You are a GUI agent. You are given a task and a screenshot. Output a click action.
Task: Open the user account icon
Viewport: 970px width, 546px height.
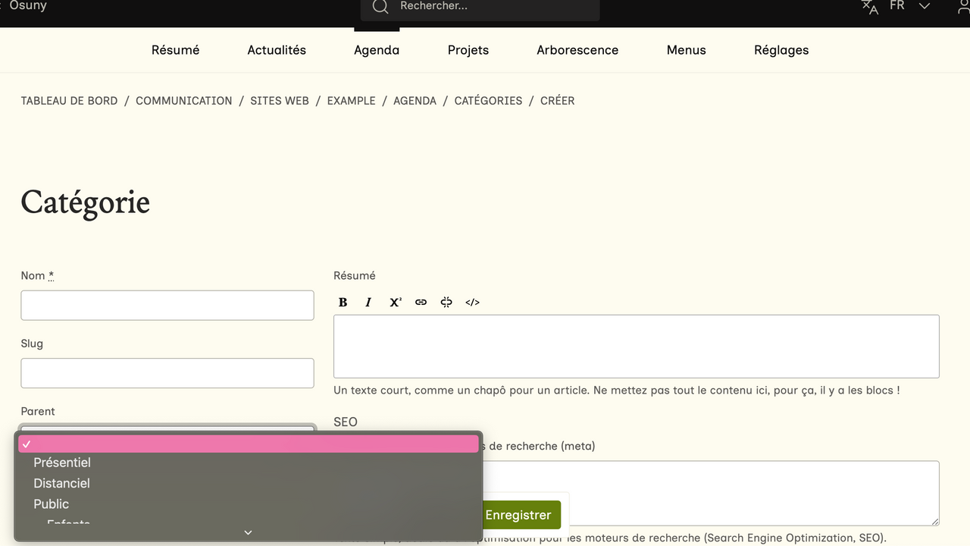click(962, 7)
